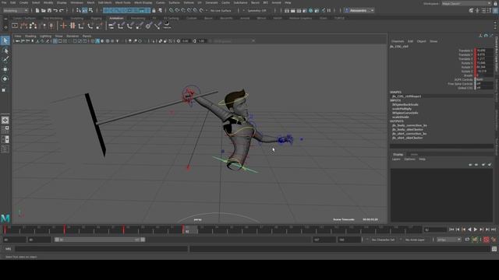Image resolution: width=499 pixels, height=280 pixels.
Task: Open the Modeling menu set dropdown
Action: coord(16,10)
